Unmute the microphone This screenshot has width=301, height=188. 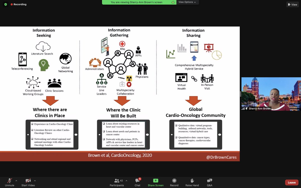point(10,182)
